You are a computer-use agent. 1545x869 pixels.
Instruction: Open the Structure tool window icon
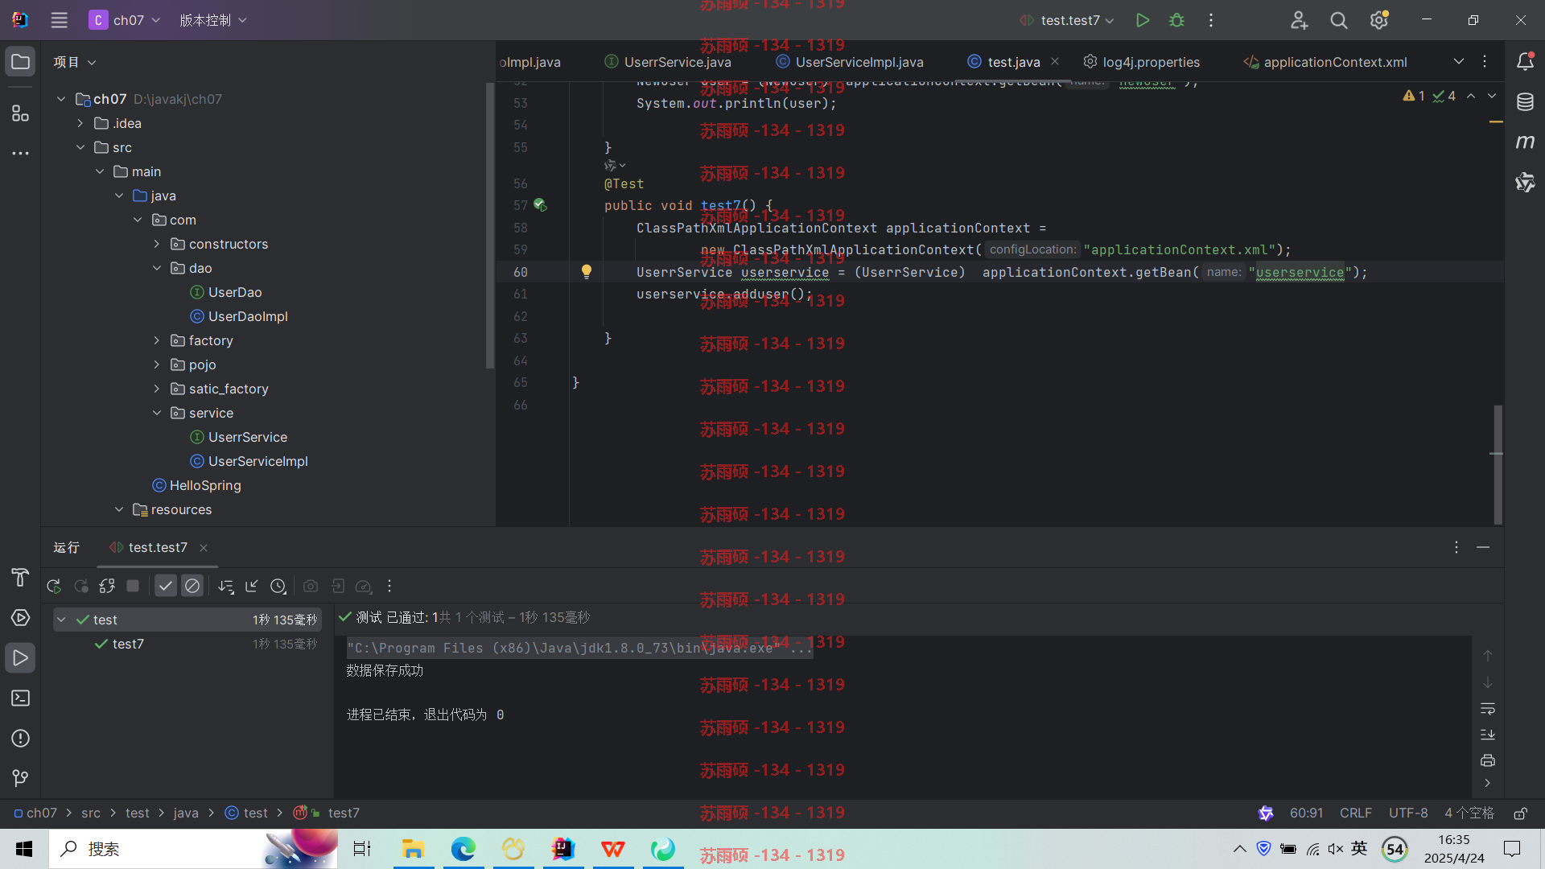point(21,113)
